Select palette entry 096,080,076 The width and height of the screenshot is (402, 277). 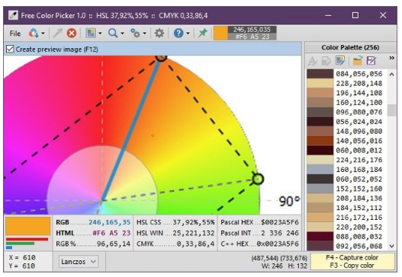pyautogui.click(x=347, y=113)
